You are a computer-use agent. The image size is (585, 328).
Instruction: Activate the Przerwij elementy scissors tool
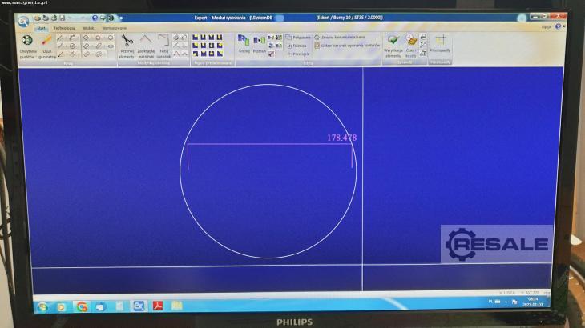(127, 41)
